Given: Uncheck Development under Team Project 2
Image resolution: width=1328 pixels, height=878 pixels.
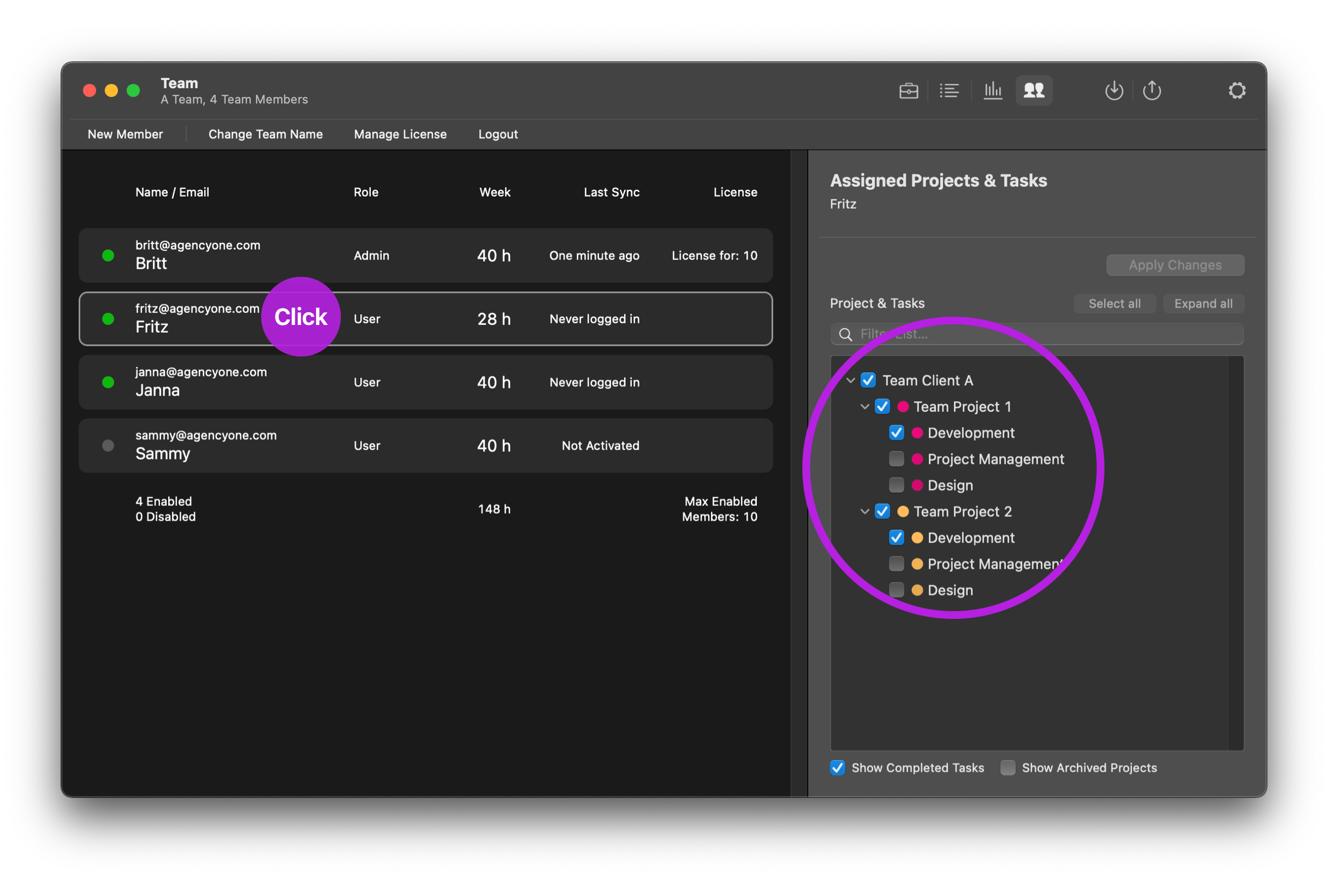Looking at the screenshot, I should click(x=896, y=538).
